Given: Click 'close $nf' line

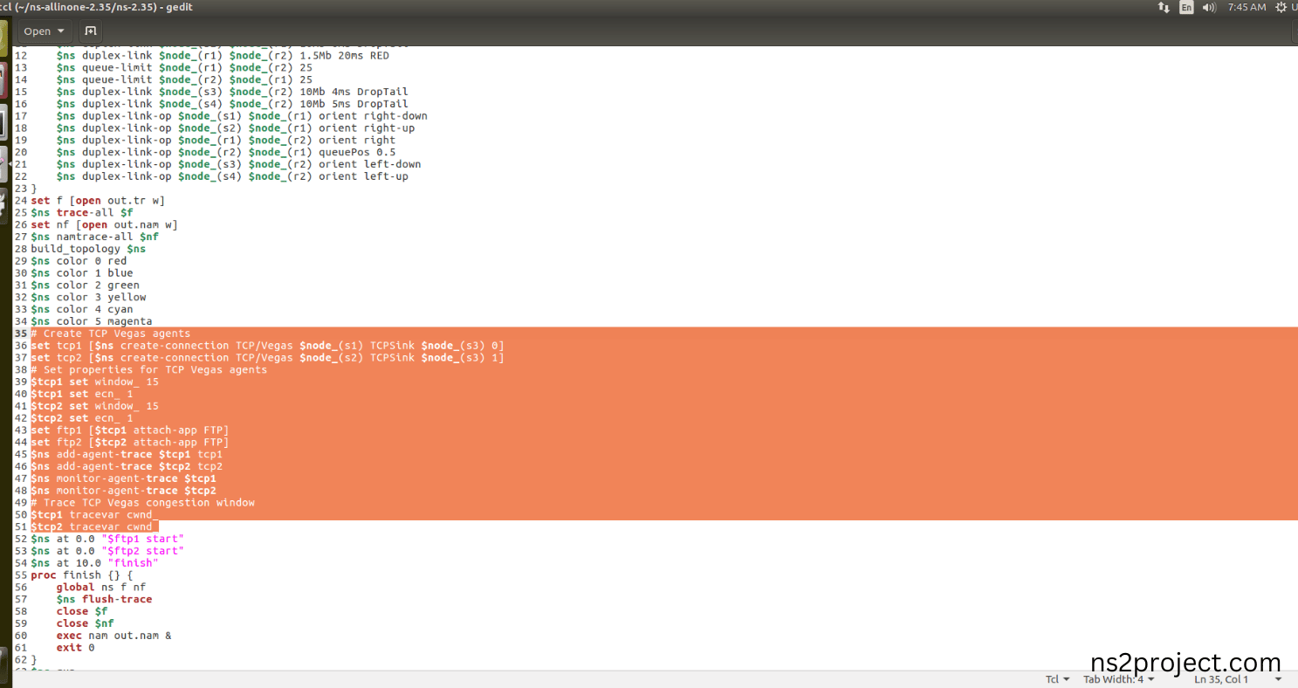Looking at the screenshot, I should (x=85, y=624).
